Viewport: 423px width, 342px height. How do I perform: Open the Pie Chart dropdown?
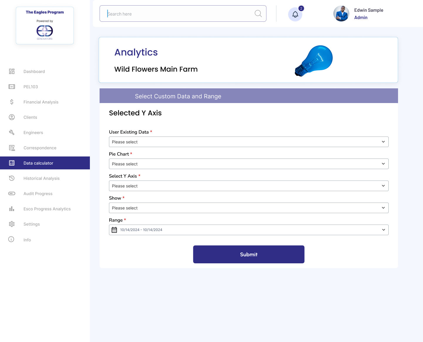coord(249,164)
